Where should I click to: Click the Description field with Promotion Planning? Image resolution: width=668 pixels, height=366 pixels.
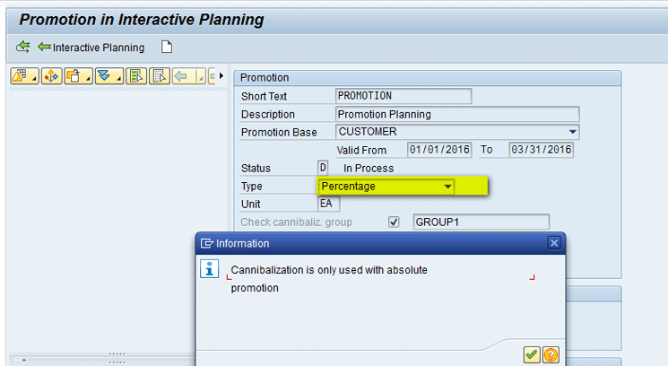click(x=456, y=114)
